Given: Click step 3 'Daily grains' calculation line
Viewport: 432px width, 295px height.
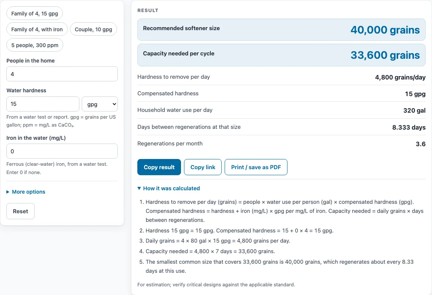Looking at the screenshot, I should pos(218,241).
